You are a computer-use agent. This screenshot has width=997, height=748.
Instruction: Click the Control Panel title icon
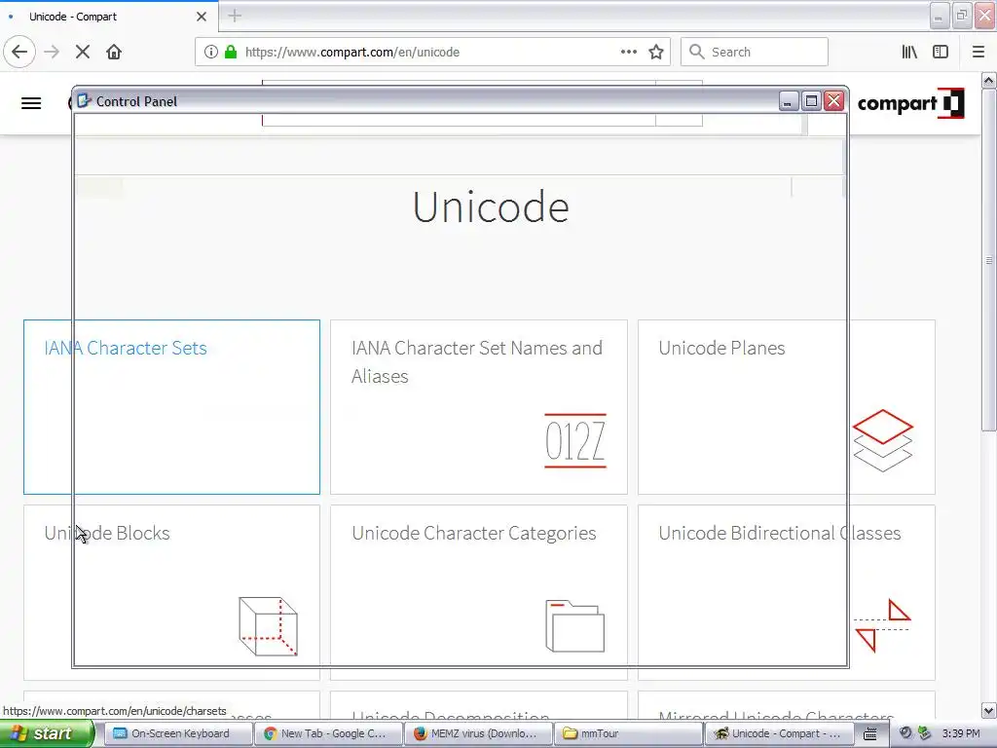click(x=84, y=100)
